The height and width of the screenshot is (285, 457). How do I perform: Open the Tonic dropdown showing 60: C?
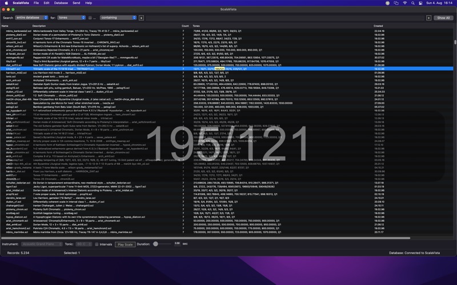[x=84, y=244]
